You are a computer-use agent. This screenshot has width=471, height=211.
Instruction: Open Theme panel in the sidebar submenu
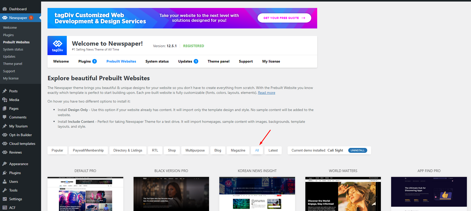(x=13, y=64)
